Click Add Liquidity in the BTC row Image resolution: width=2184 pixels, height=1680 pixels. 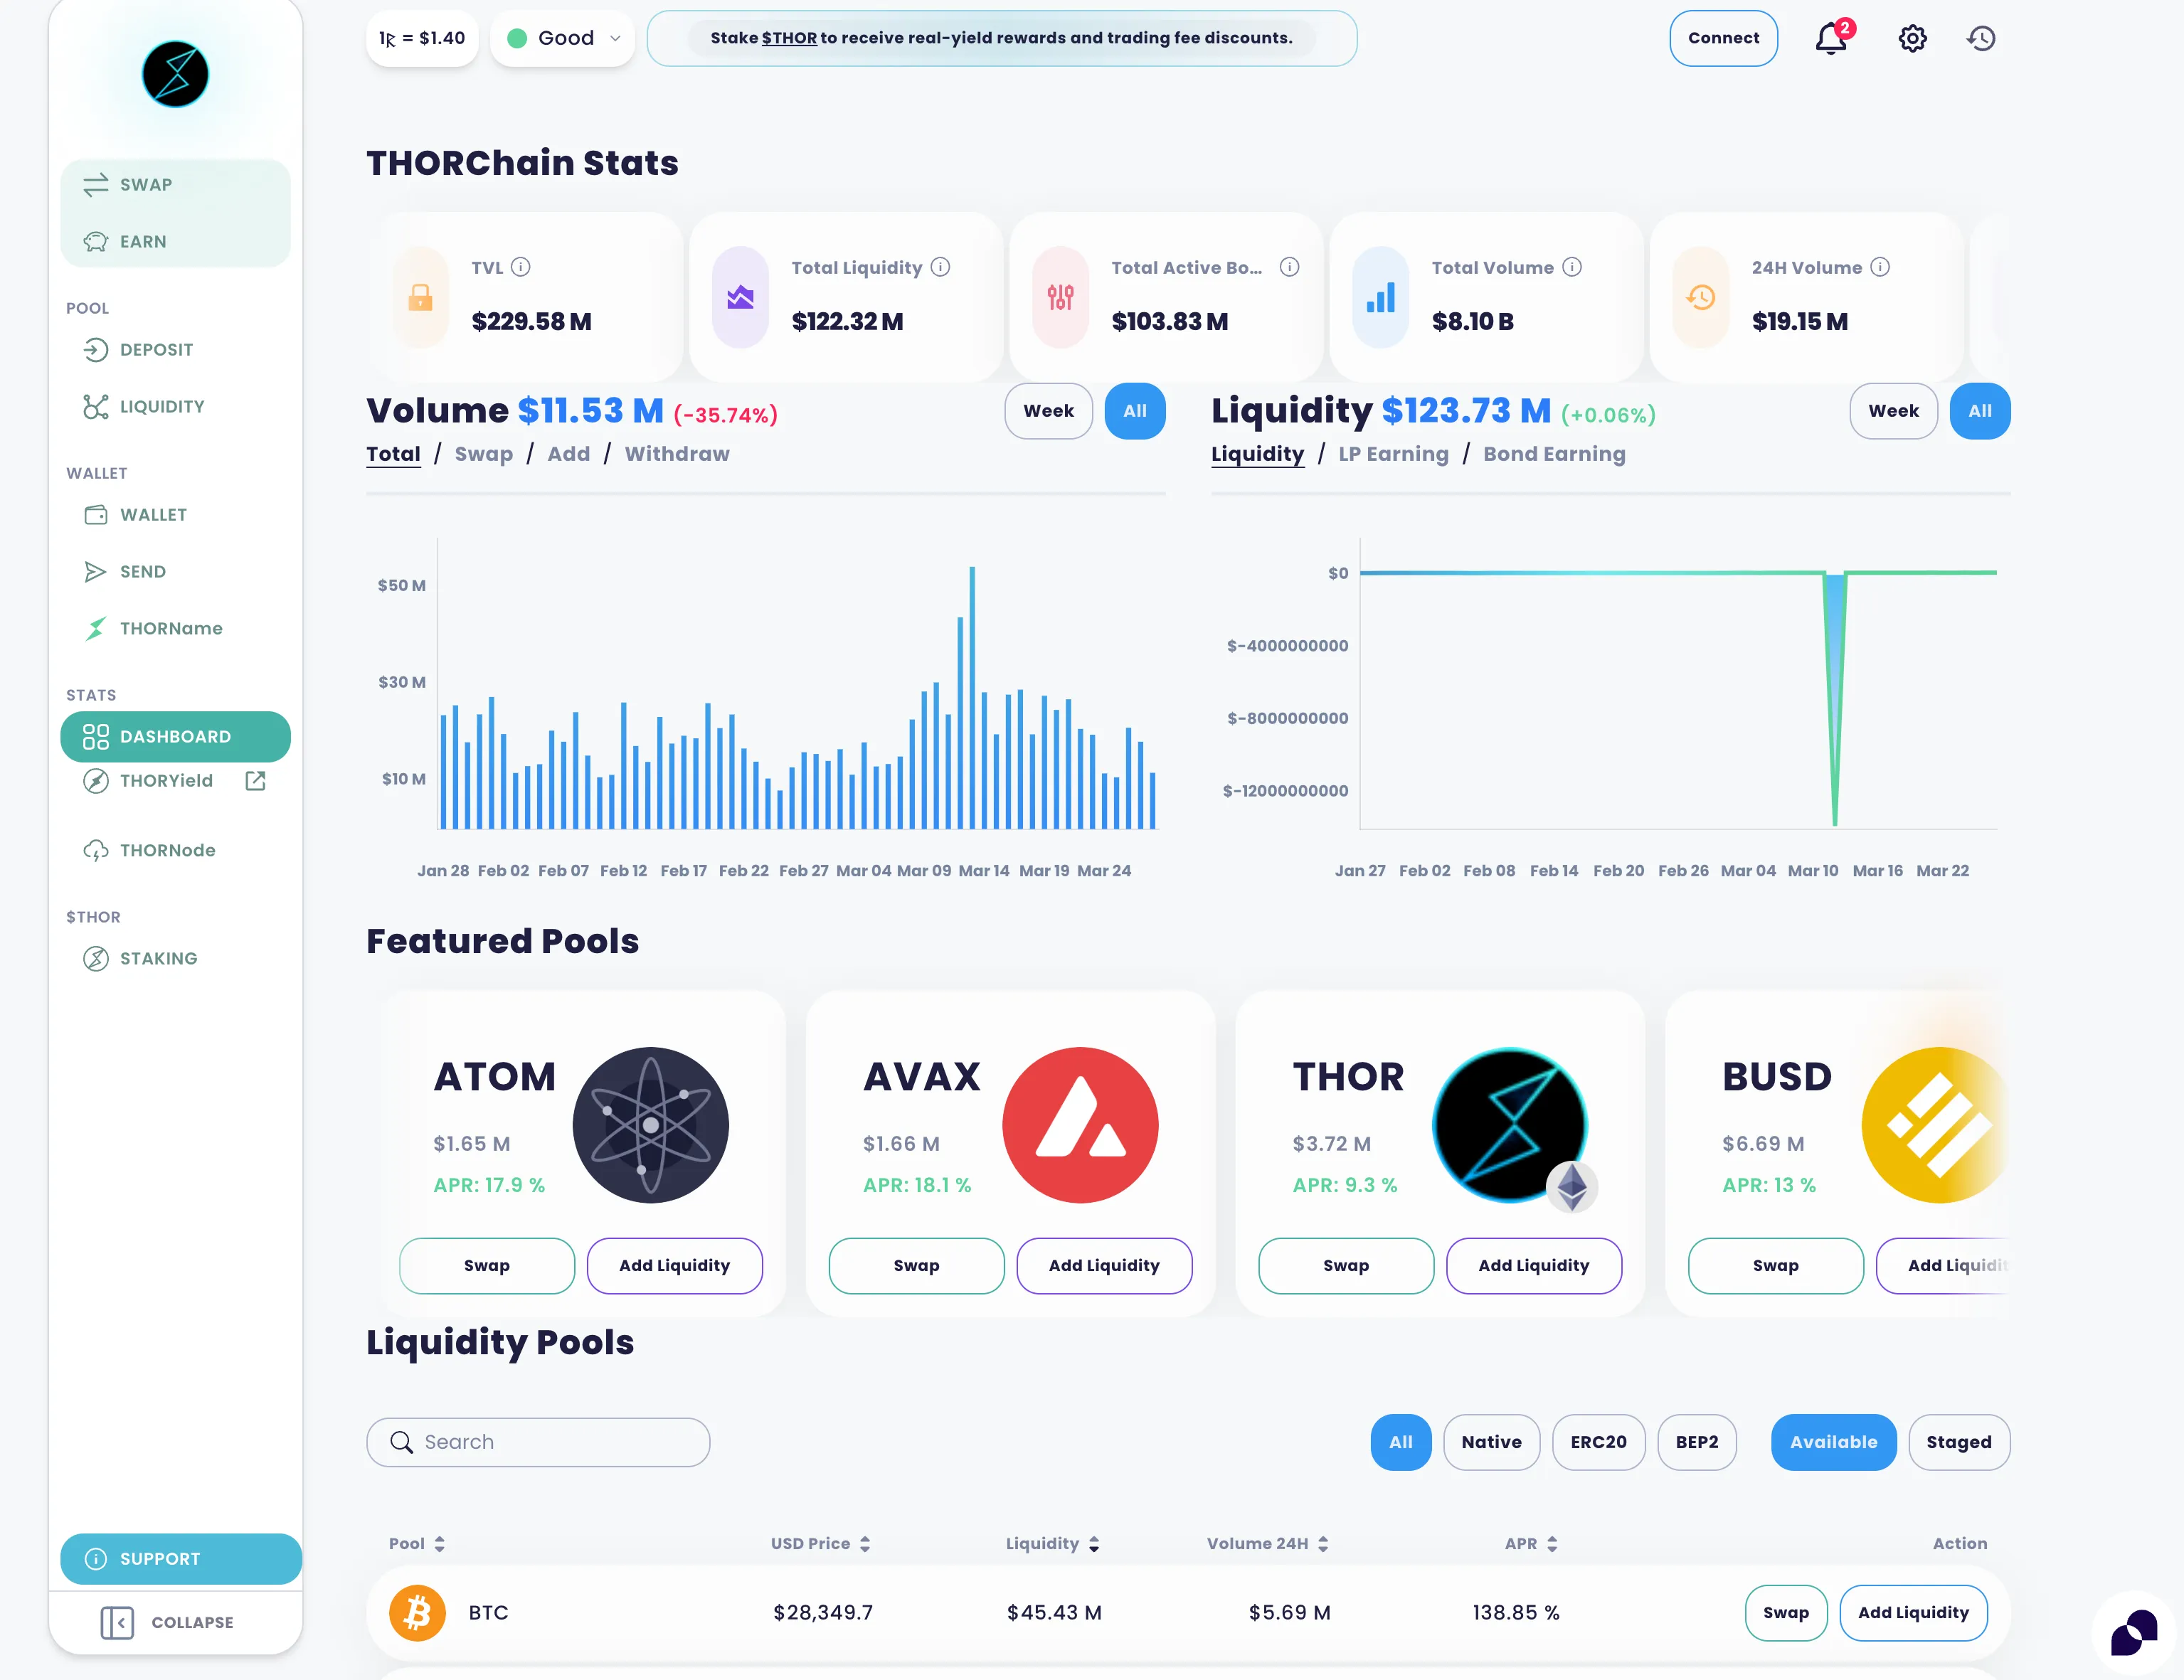point(1913,1613)
